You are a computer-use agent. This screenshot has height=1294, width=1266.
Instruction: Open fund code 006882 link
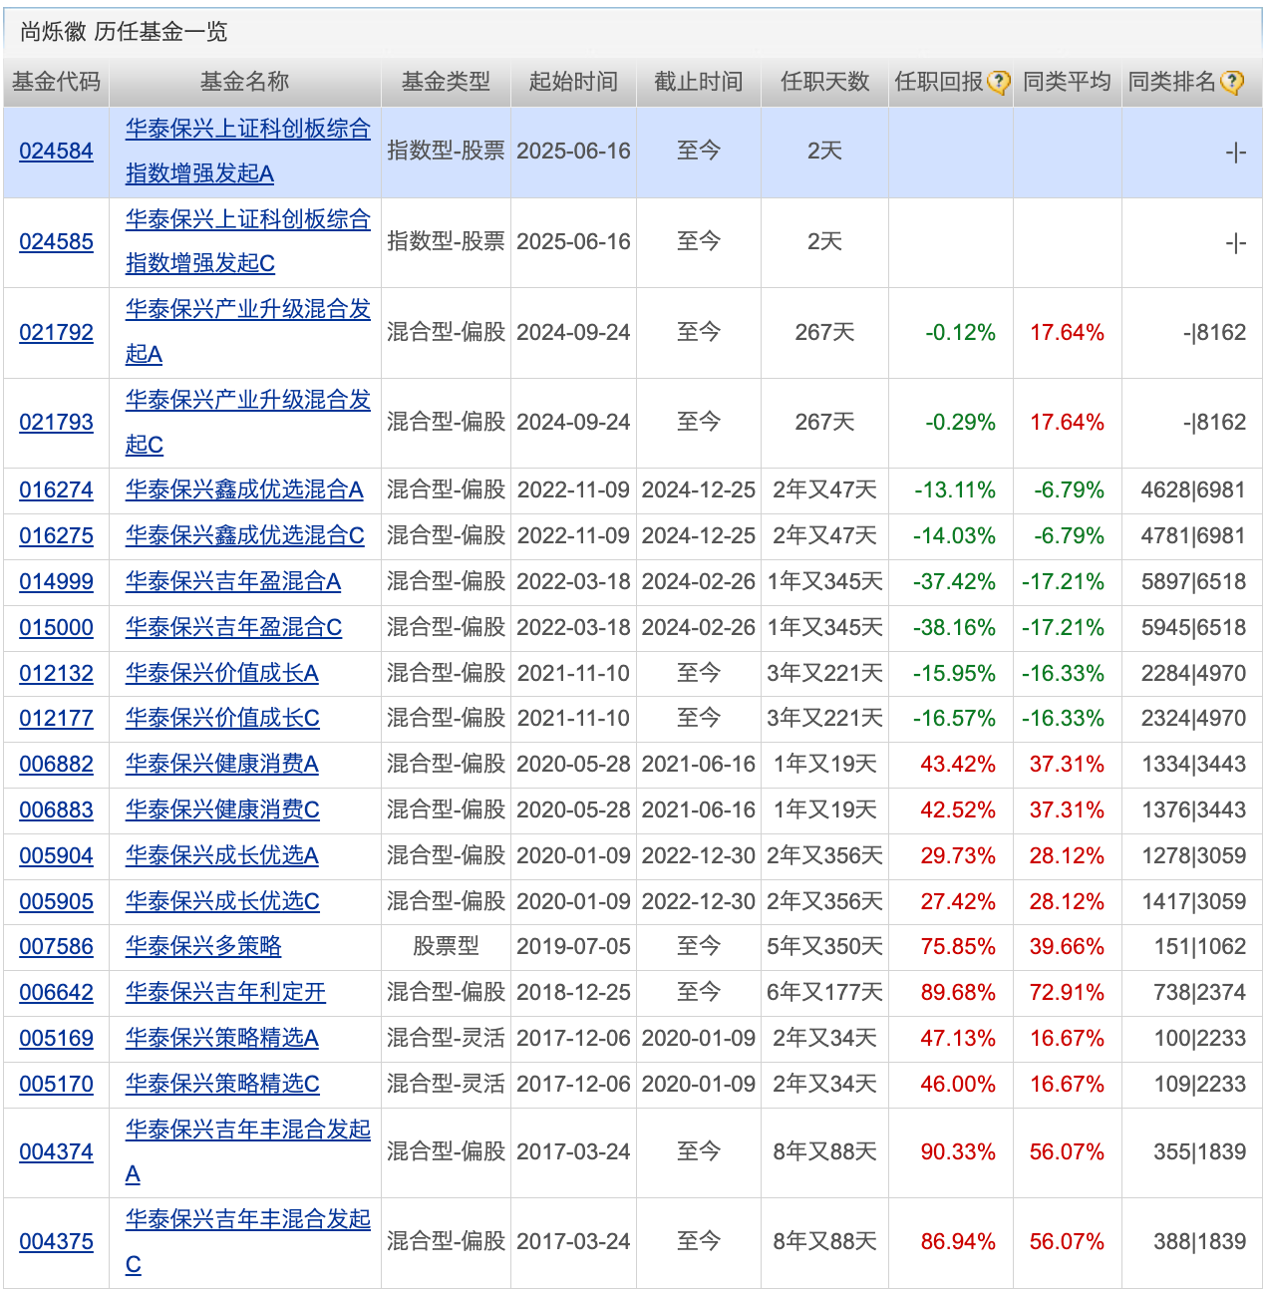(x=56, y=765)
